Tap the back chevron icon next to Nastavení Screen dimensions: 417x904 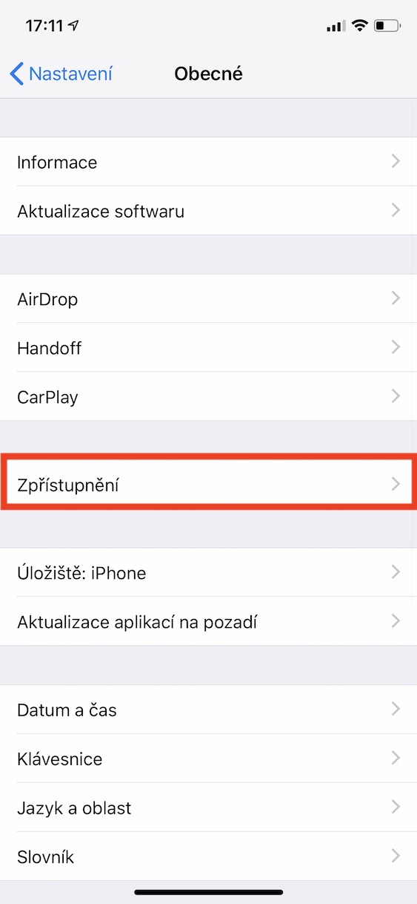[x=16, y=74]
